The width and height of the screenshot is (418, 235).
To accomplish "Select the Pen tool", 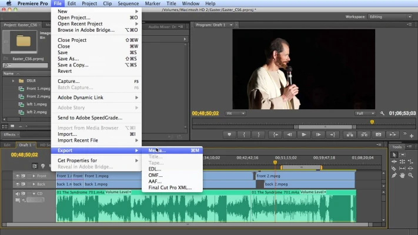I will pyautogui.click(x=394, y=175).
